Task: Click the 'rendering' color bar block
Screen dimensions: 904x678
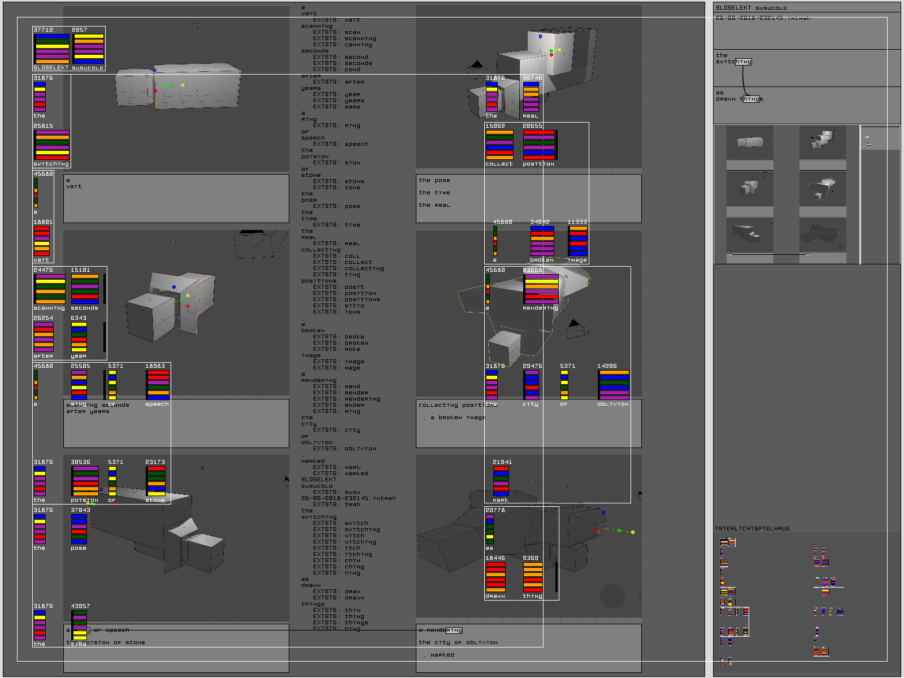Action: (x=541, y=289)
